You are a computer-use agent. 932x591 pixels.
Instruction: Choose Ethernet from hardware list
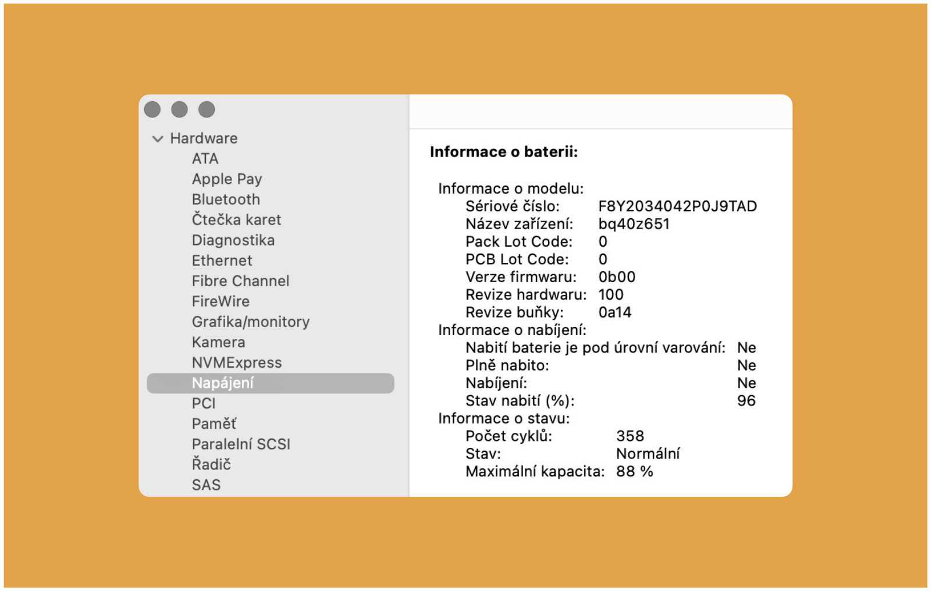(x=222, y=261)
